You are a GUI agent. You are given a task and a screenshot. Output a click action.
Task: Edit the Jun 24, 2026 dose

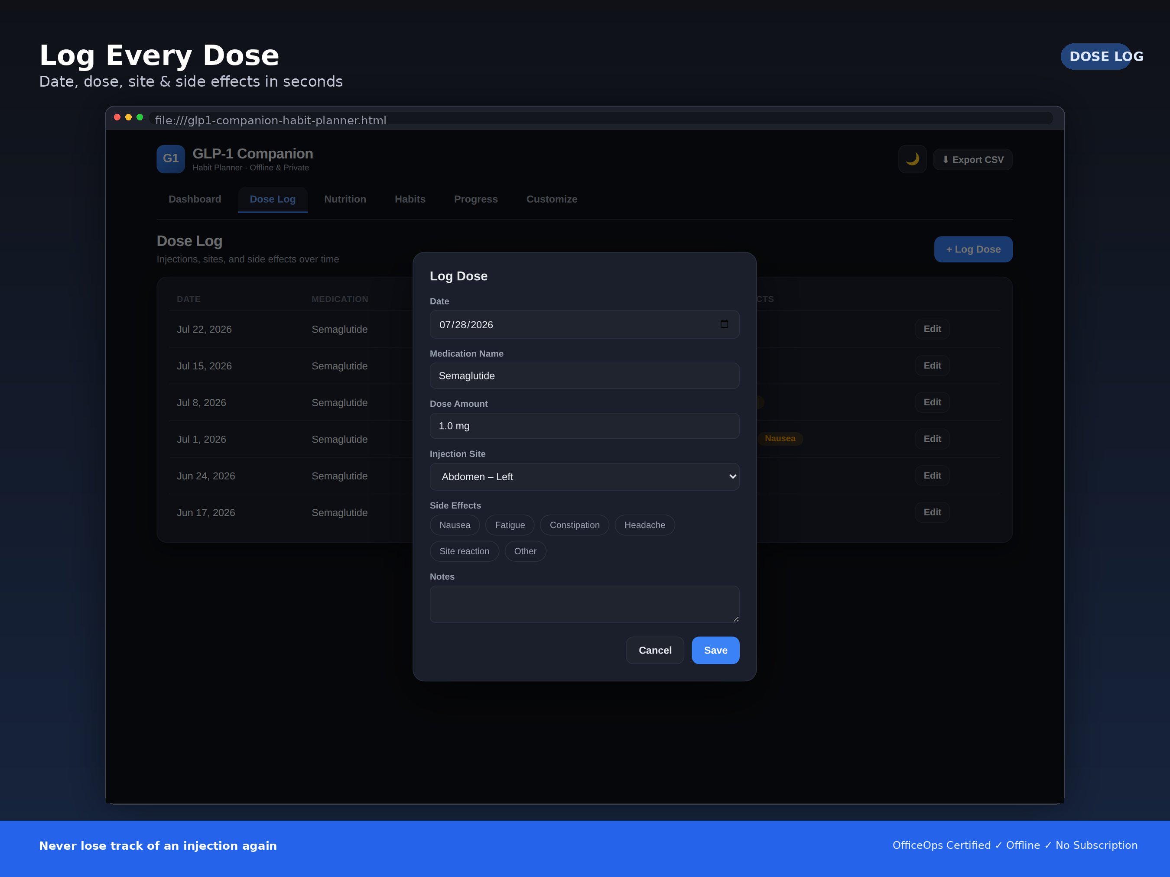pyautogui.click(x=932, y=475)
